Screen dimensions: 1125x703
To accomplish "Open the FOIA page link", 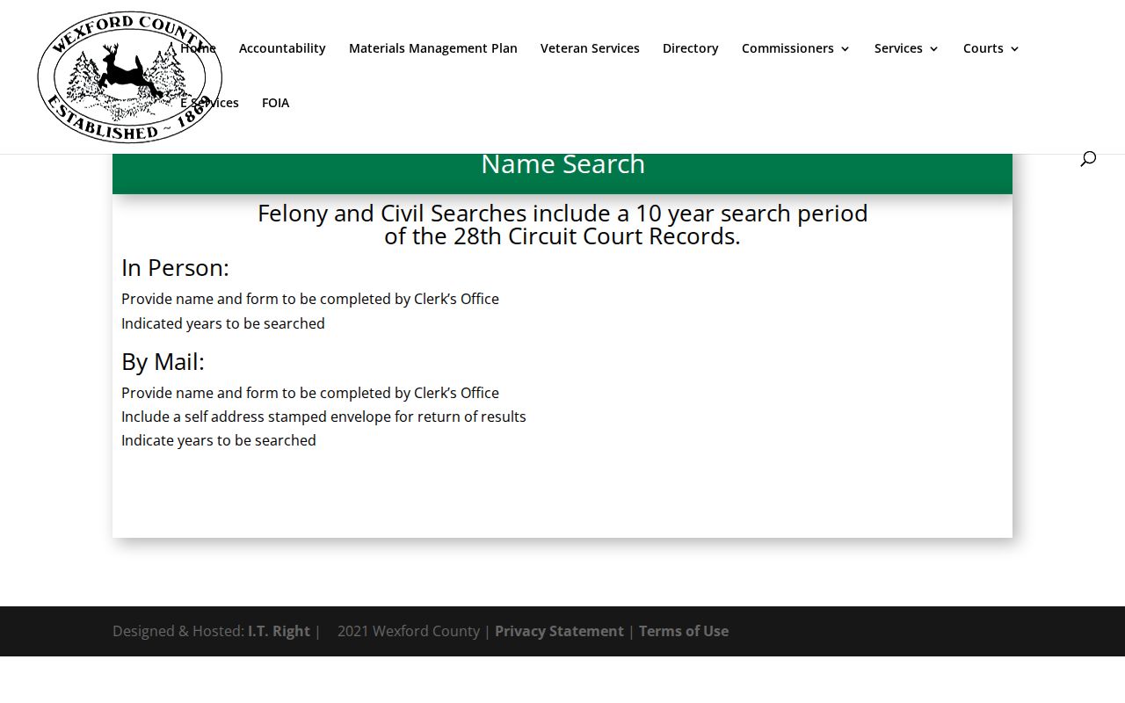I will (x=275, y=103).
